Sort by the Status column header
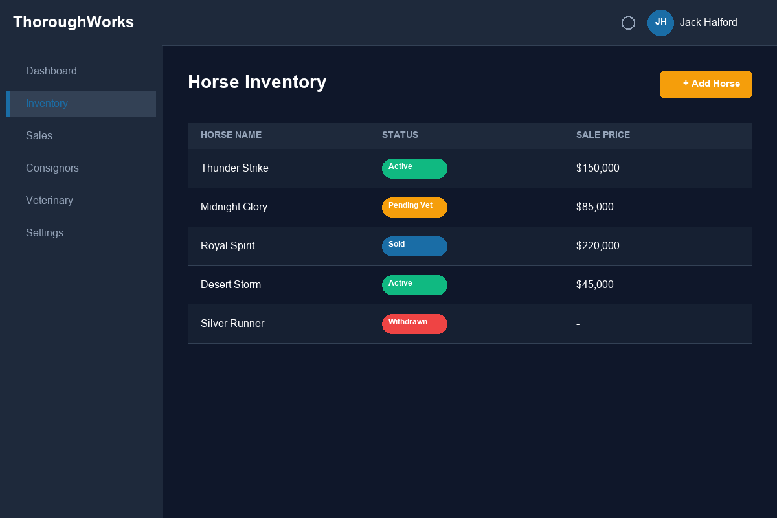The width and height of the screenshot is (777, 518). [400, 135]
